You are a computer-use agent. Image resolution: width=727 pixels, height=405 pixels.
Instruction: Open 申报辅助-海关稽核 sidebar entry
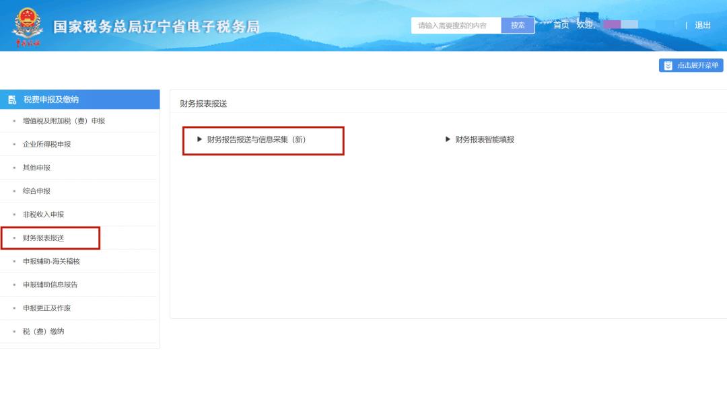51,261
